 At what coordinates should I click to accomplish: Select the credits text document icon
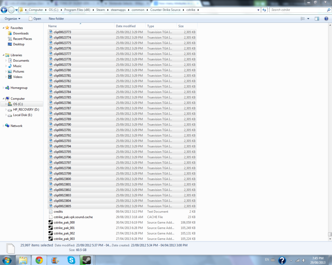coord(50,212)
